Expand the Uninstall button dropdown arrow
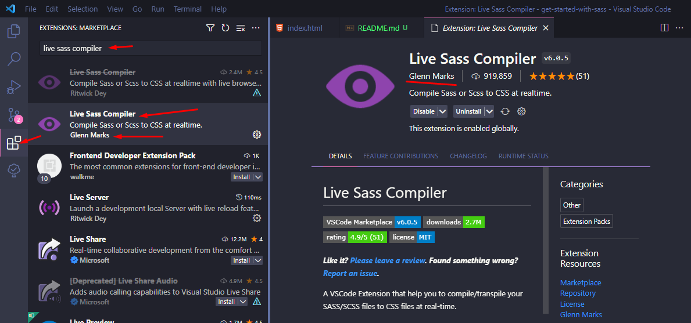Screen dimensions: 691x323 (489, 111)
